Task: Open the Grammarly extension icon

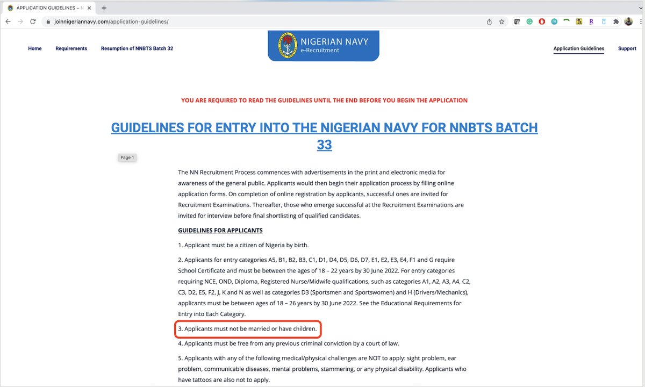Action: (529, 21)
